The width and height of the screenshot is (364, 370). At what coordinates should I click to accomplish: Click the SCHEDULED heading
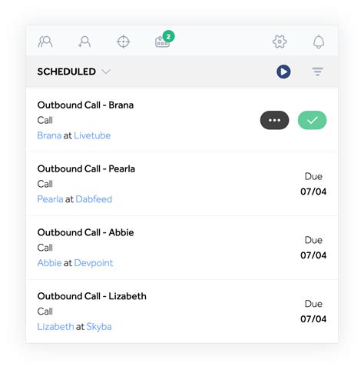click(x=67, y=72)
